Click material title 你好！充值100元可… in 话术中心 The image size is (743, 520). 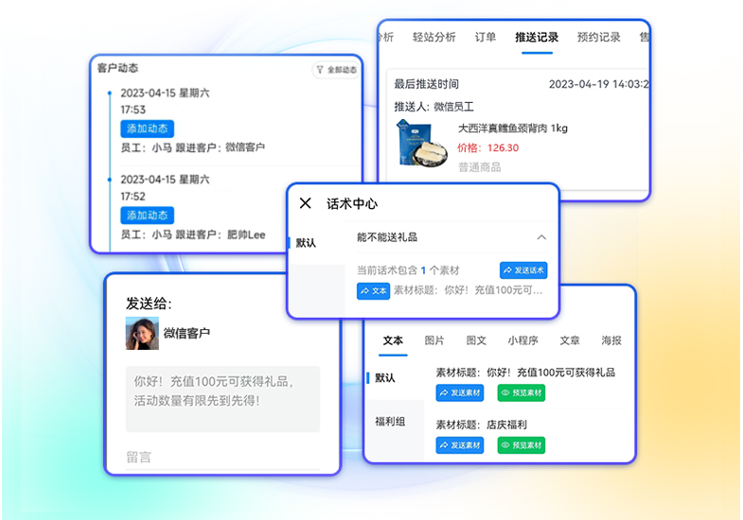pyautogui.click(x=469, y=290)
